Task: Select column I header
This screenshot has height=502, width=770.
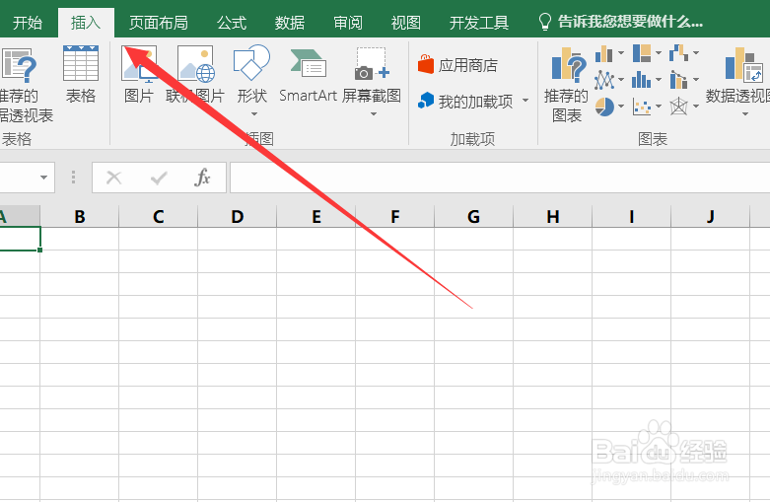Action: tap(632, 217)
